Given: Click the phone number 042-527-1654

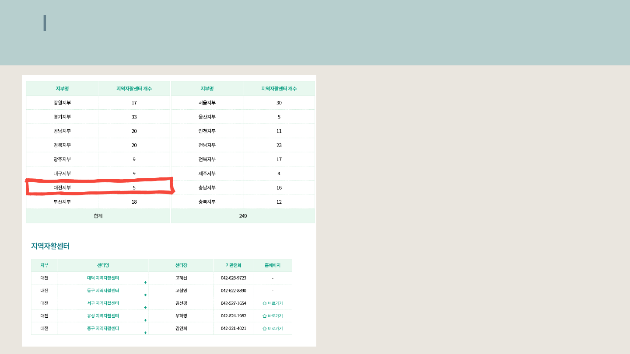Looking at the screenshot, I should [x=233, y=303].
